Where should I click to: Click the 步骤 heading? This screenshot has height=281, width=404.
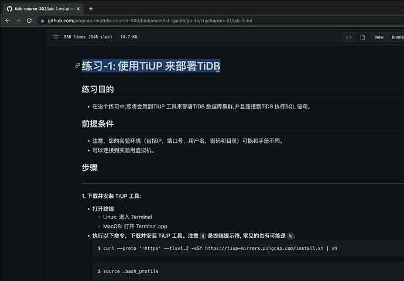coord(90,167)
